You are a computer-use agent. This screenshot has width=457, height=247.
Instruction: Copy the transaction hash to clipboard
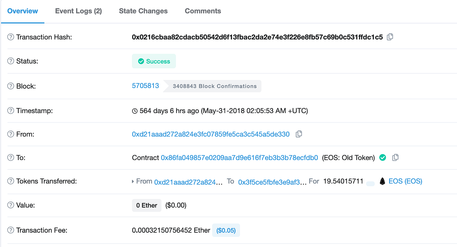click(390, 37)
